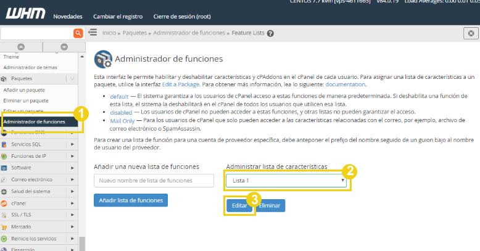480x251 pixels.
Task: Click the cPanel orange icon
Action: point(4,204)
